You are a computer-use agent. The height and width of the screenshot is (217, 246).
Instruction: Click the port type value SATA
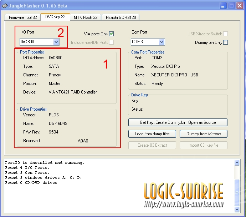[54, 66]
